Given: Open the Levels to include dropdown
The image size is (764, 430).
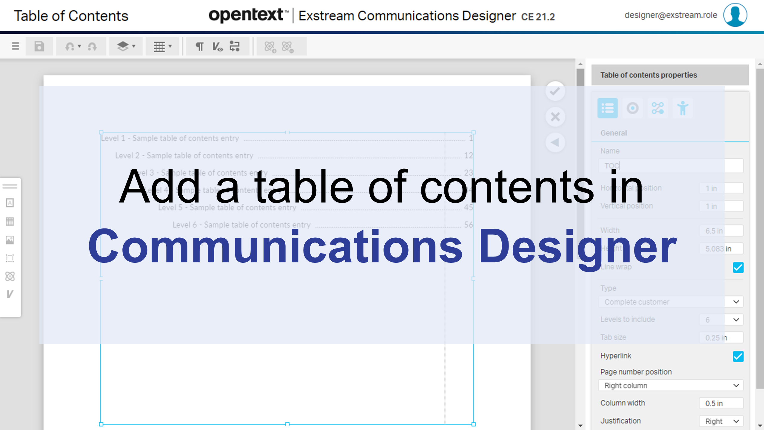Looking at the screenshot, I should tap(721, 320).
